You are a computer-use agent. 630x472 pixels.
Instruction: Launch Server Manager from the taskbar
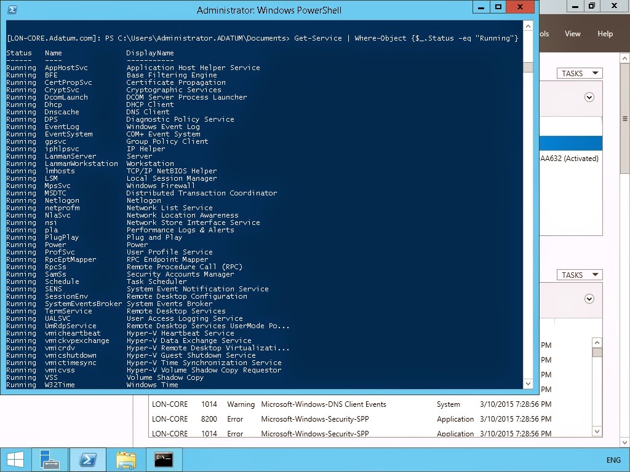click(50, 459)
